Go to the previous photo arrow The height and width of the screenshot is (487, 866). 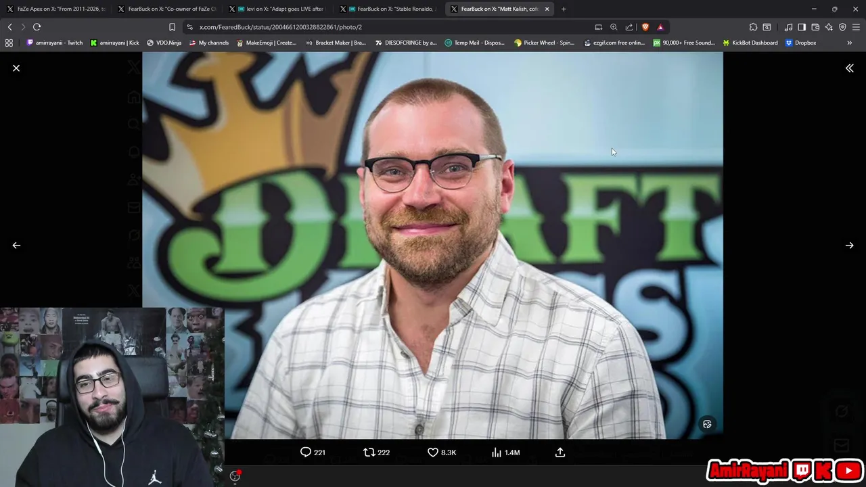tap(16, 246)
